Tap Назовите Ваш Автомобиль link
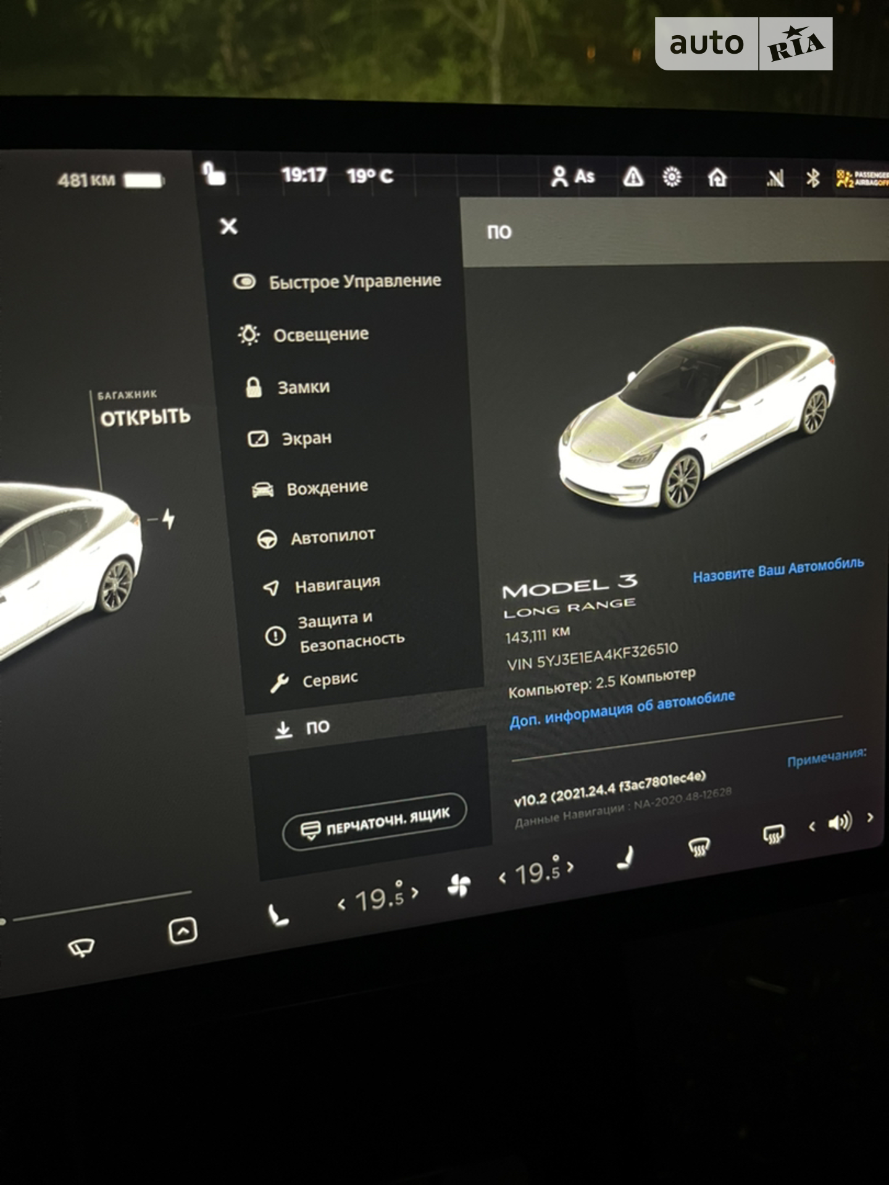Viewport: 889px width, 1185px height. [x=778, y=570]
